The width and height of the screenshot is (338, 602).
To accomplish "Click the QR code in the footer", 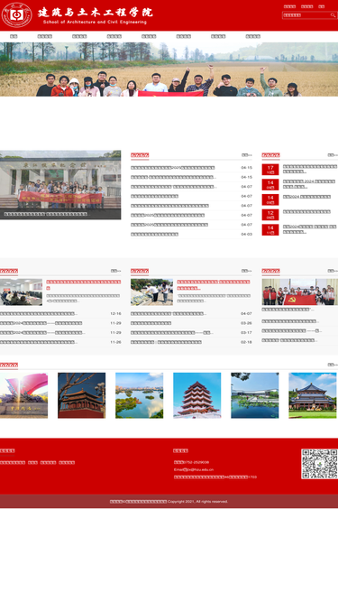I will click(x=319, y=464).
